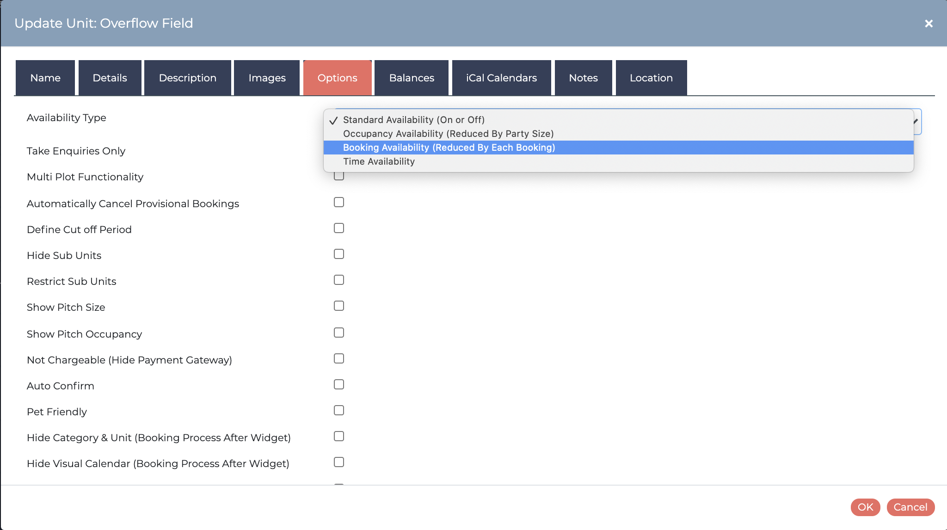The height and width of the screenshot is (530, 947).
Task: Click the Availability Type dropdown arrow
Action: pos(916,121)
